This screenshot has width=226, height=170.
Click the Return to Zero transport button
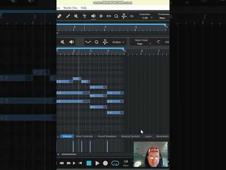coord(80,163)
